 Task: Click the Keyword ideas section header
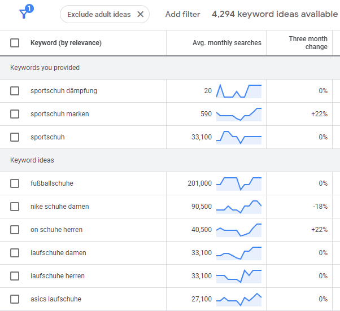click(x=32, y=160)
